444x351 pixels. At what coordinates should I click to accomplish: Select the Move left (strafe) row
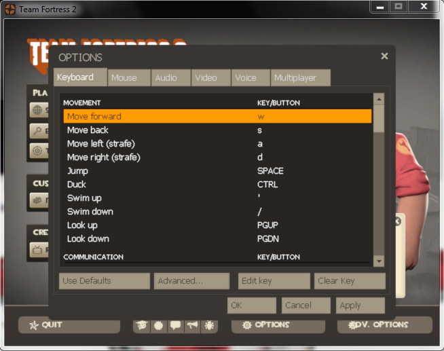coord(217,143)
